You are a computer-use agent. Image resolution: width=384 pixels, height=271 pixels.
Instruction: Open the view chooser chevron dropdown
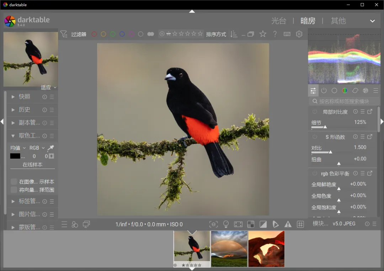373,21
